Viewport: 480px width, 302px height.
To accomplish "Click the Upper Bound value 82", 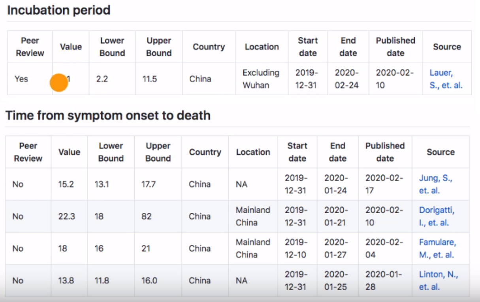I will click(146, 216).
